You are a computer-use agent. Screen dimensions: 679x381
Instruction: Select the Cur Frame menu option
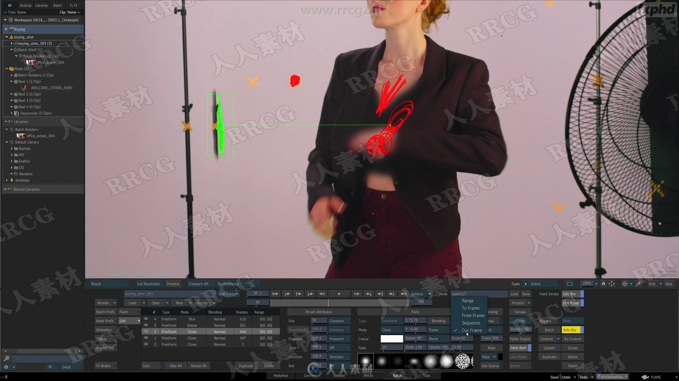pos(471,330)
